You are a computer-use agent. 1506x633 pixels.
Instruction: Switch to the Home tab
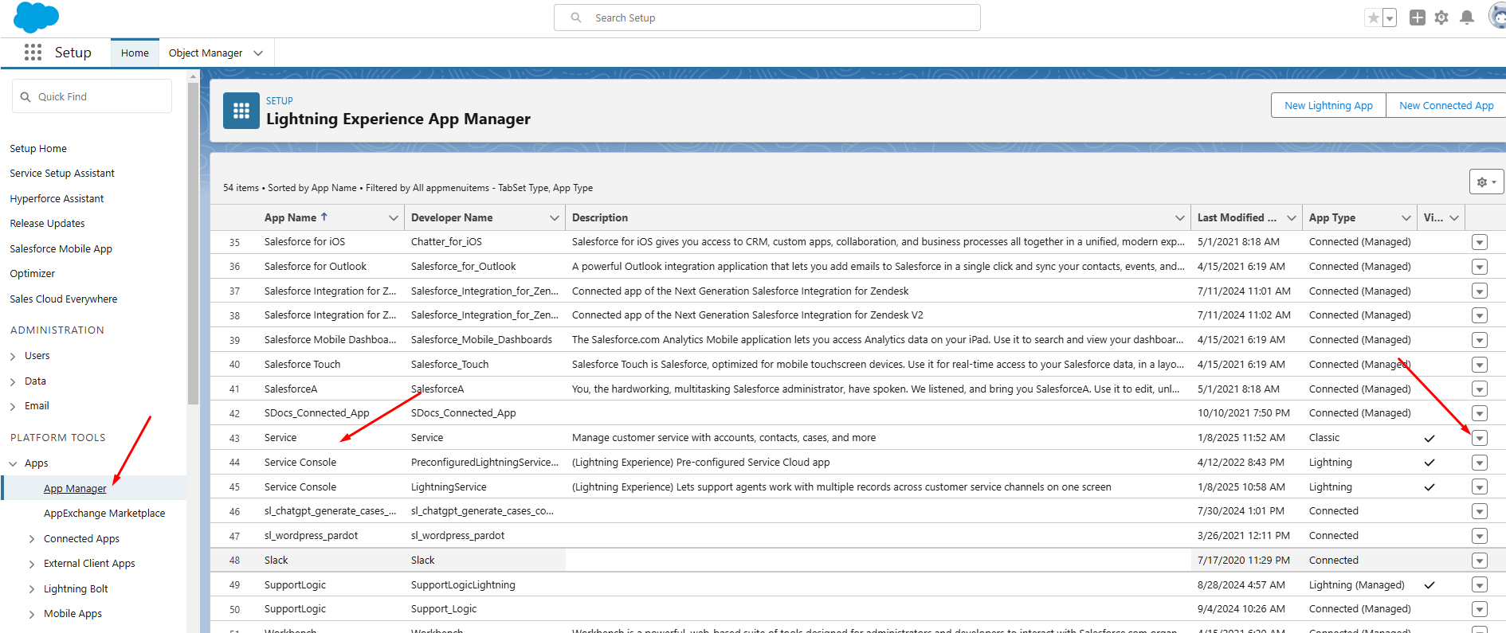pos(135,53)
